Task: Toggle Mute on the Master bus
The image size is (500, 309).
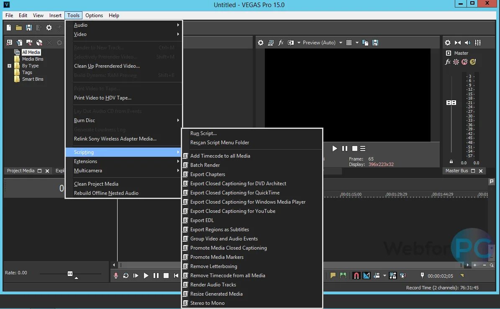Action: 464,62
